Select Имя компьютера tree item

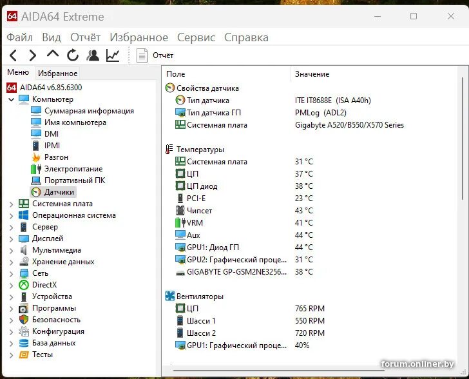(x=75, y=122)
